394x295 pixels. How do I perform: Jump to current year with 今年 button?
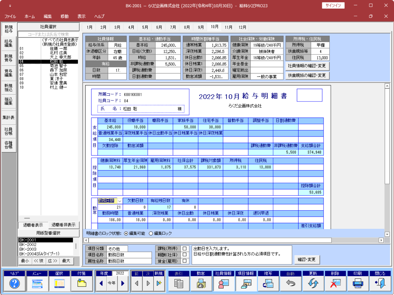pos(112,283)
